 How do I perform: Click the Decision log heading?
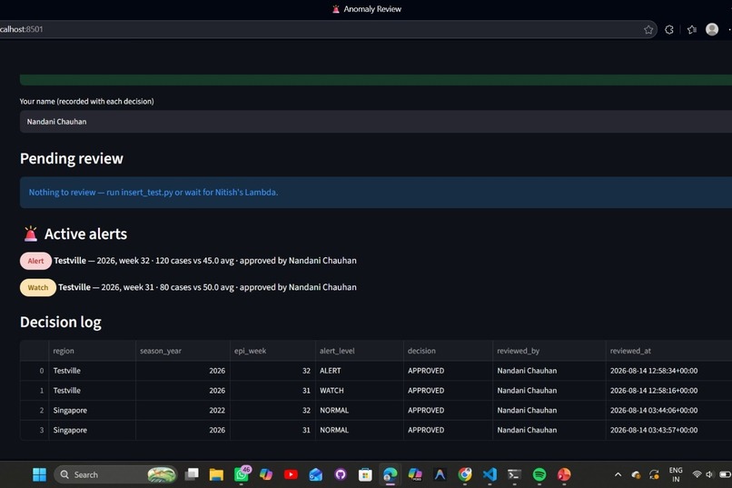[61, 323]
